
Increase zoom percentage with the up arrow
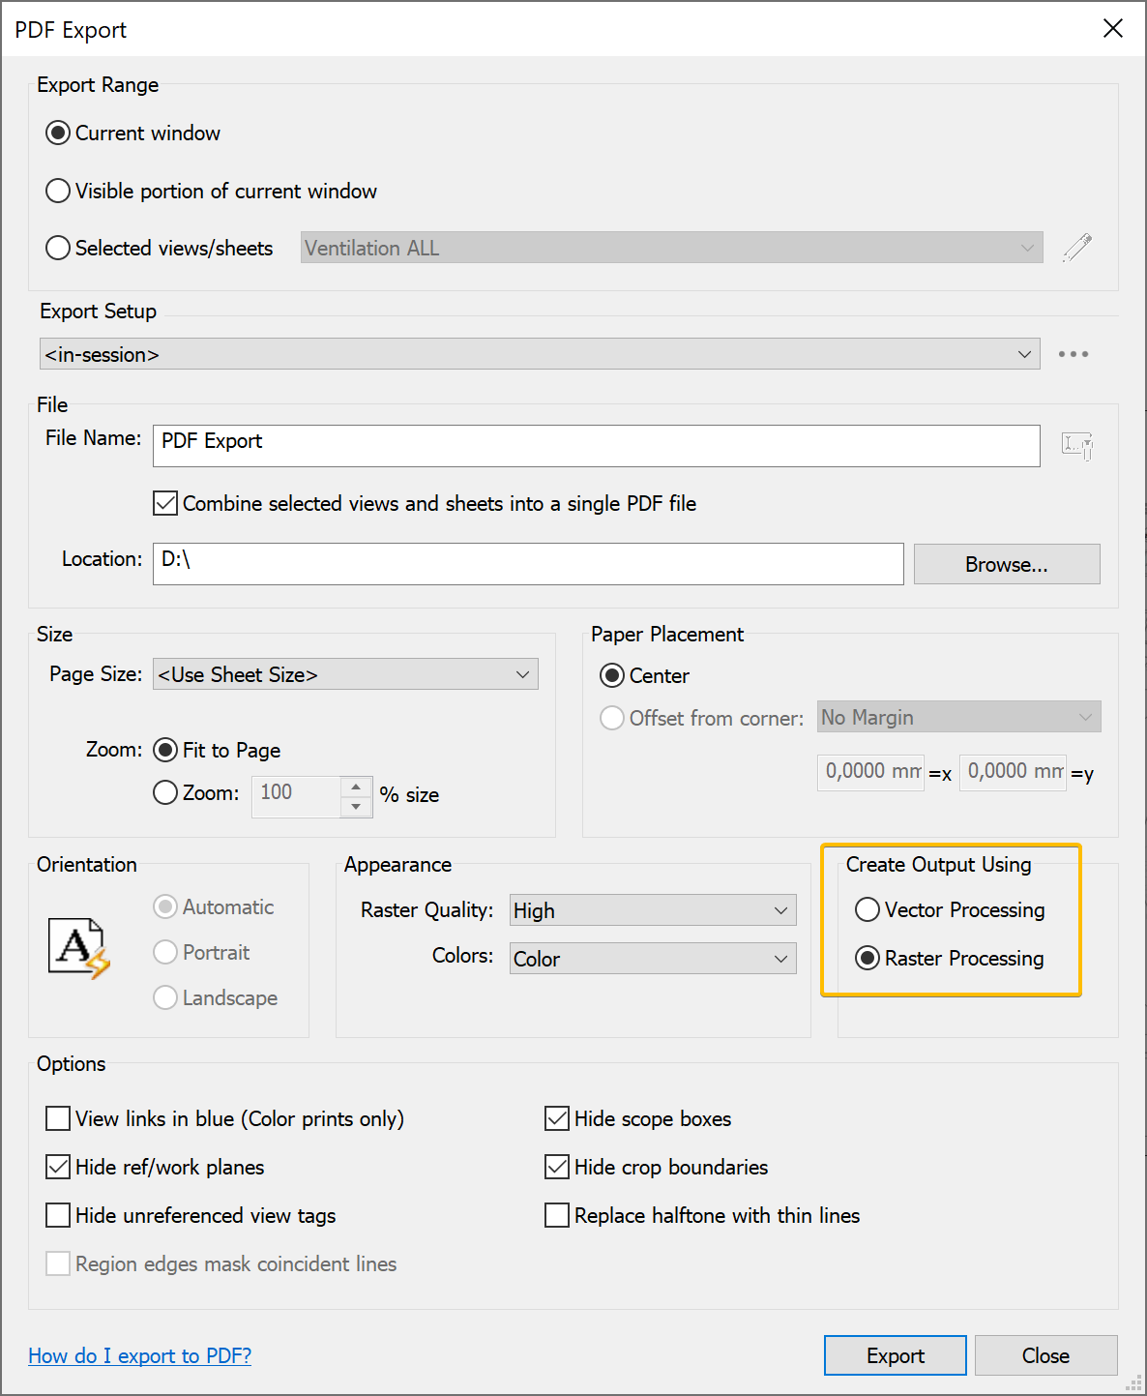355,787
